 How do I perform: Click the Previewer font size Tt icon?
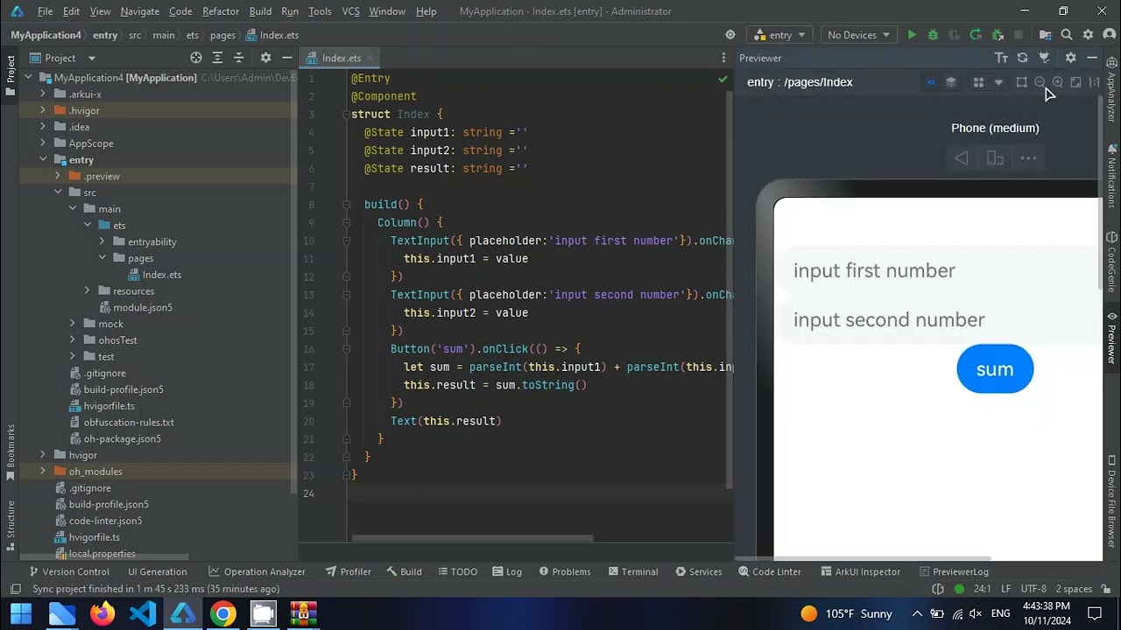[x=1001, y=58]
